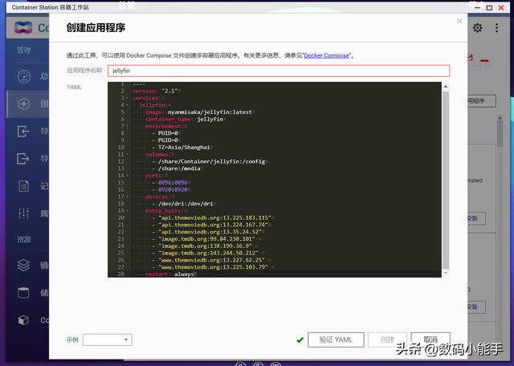This screenshot has height=366, width=514.
Task: Click the export arrow icon in sidebar
Action: [23, 159]
